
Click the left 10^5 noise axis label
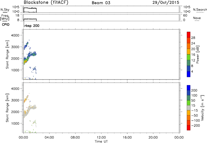click(x=16, y=7)
